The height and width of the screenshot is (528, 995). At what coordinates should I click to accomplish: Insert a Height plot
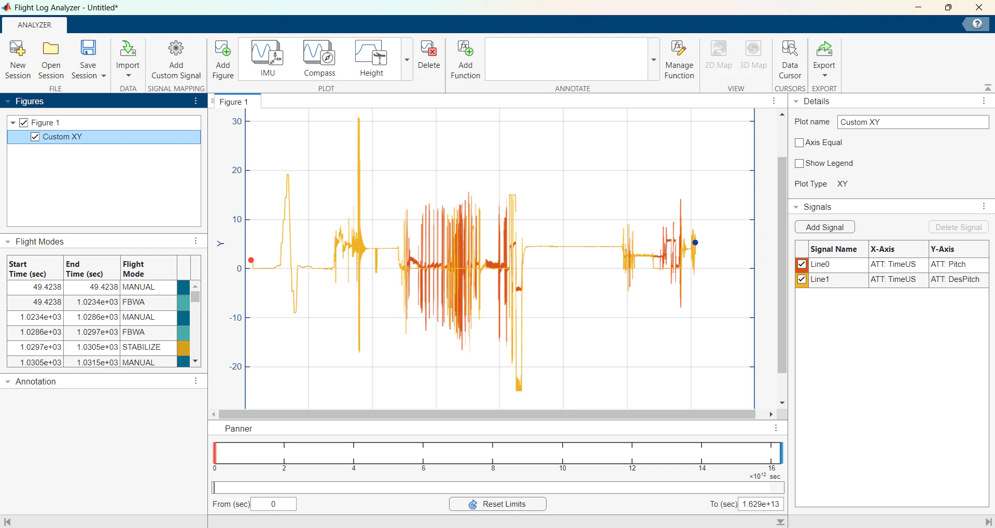(x=371, y=59)
